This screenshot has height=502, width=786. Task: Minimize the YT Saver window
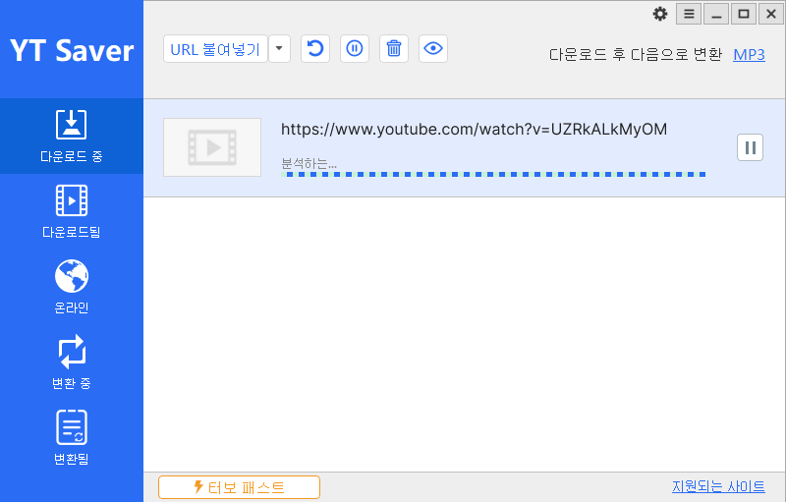(716, 14)
